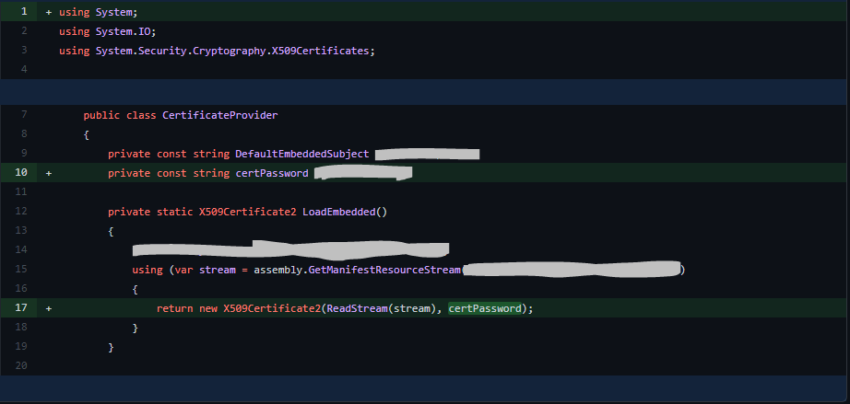Image resolution: width=850 pixels, height=404 pixels.
Task: Select line number 12 in the diff
Action: tap(21, 212)
